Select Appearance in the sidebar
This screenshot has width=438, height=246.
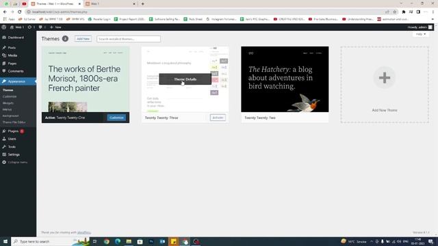[x=16, y=81]
